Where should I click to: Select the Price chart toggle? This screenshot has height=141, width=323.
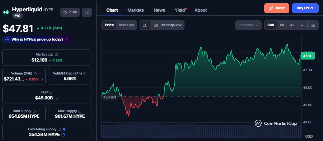pos(109,25)
